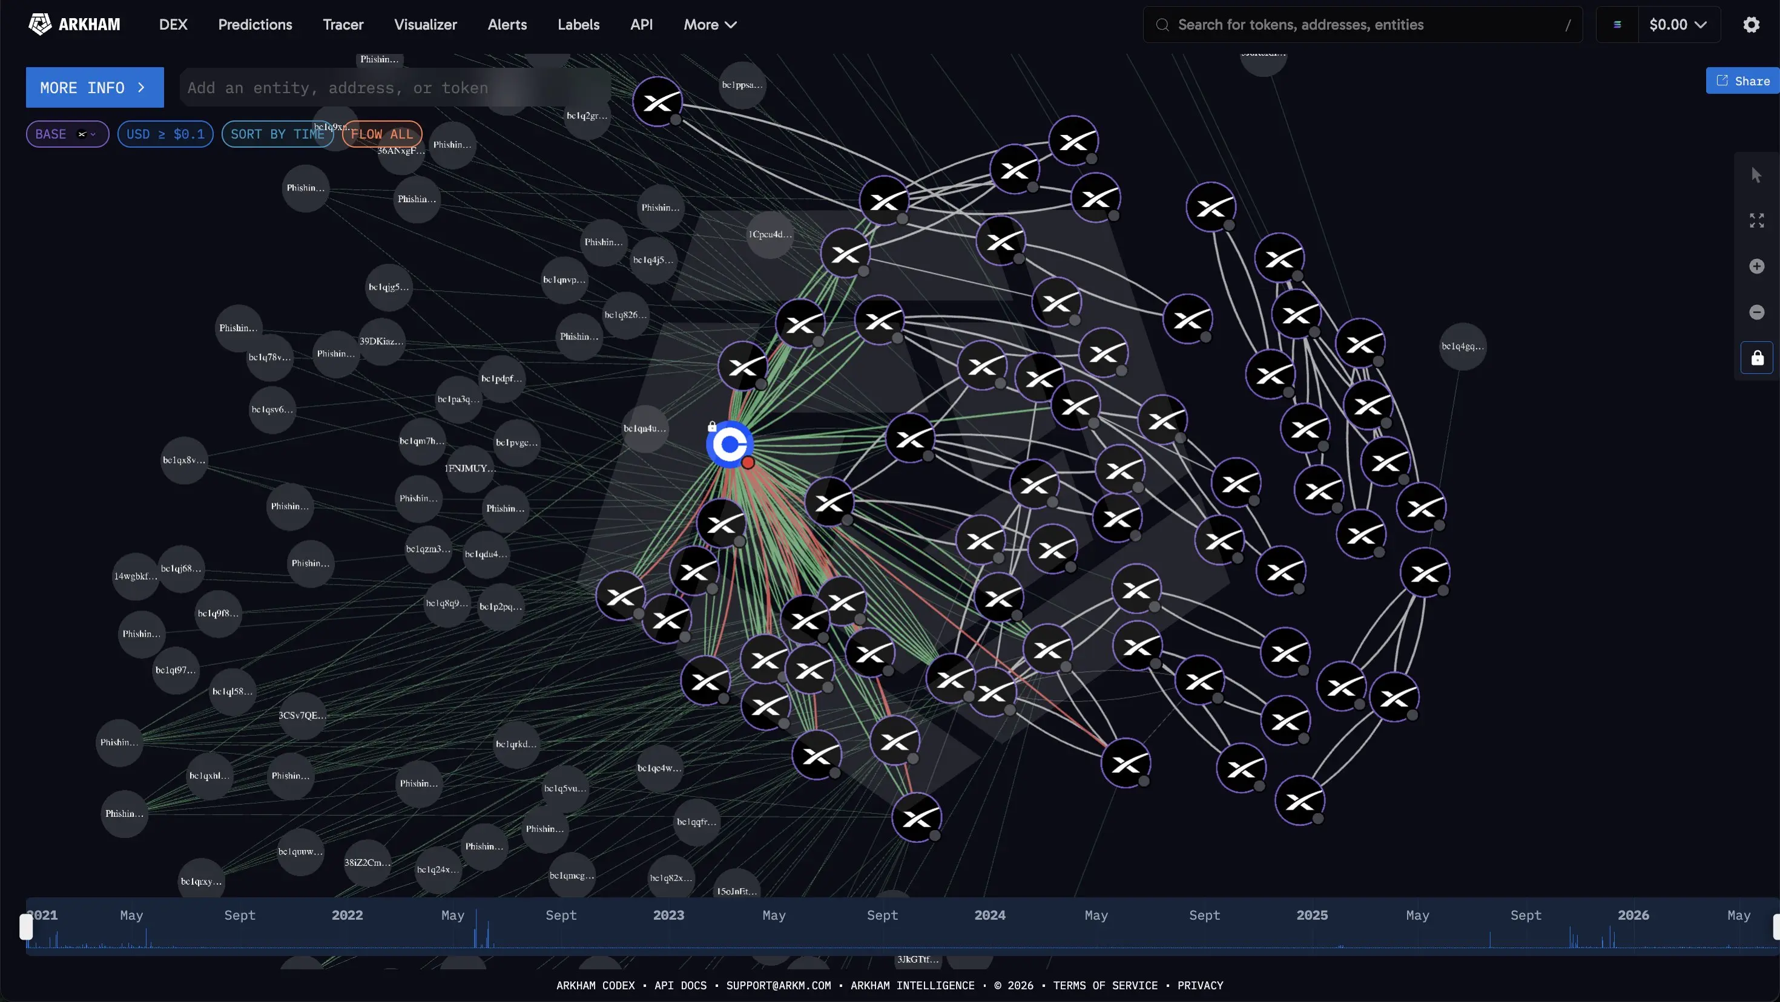Image resolution: width=1780 pixels, height=1002 pixels.
Task: Click the Share button
Action: pyautogui.click(x=1742, y=81)
